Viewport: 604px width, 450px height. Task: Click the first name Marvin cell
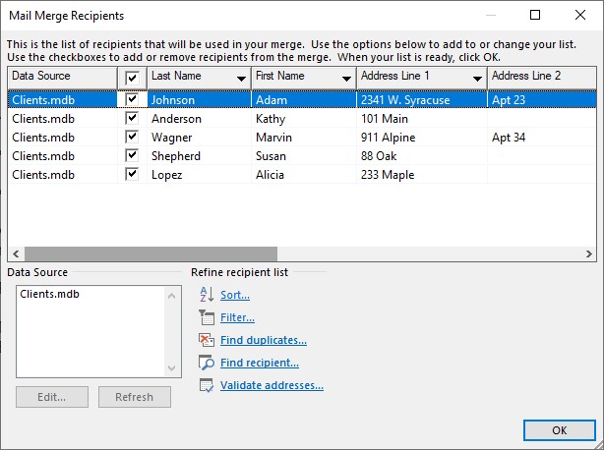pos(304,138)
